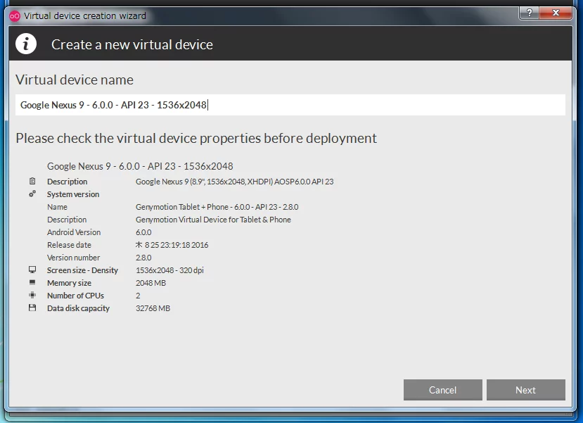Cancel the virtual device creation
583x423 pixels.
coord(442,390)
